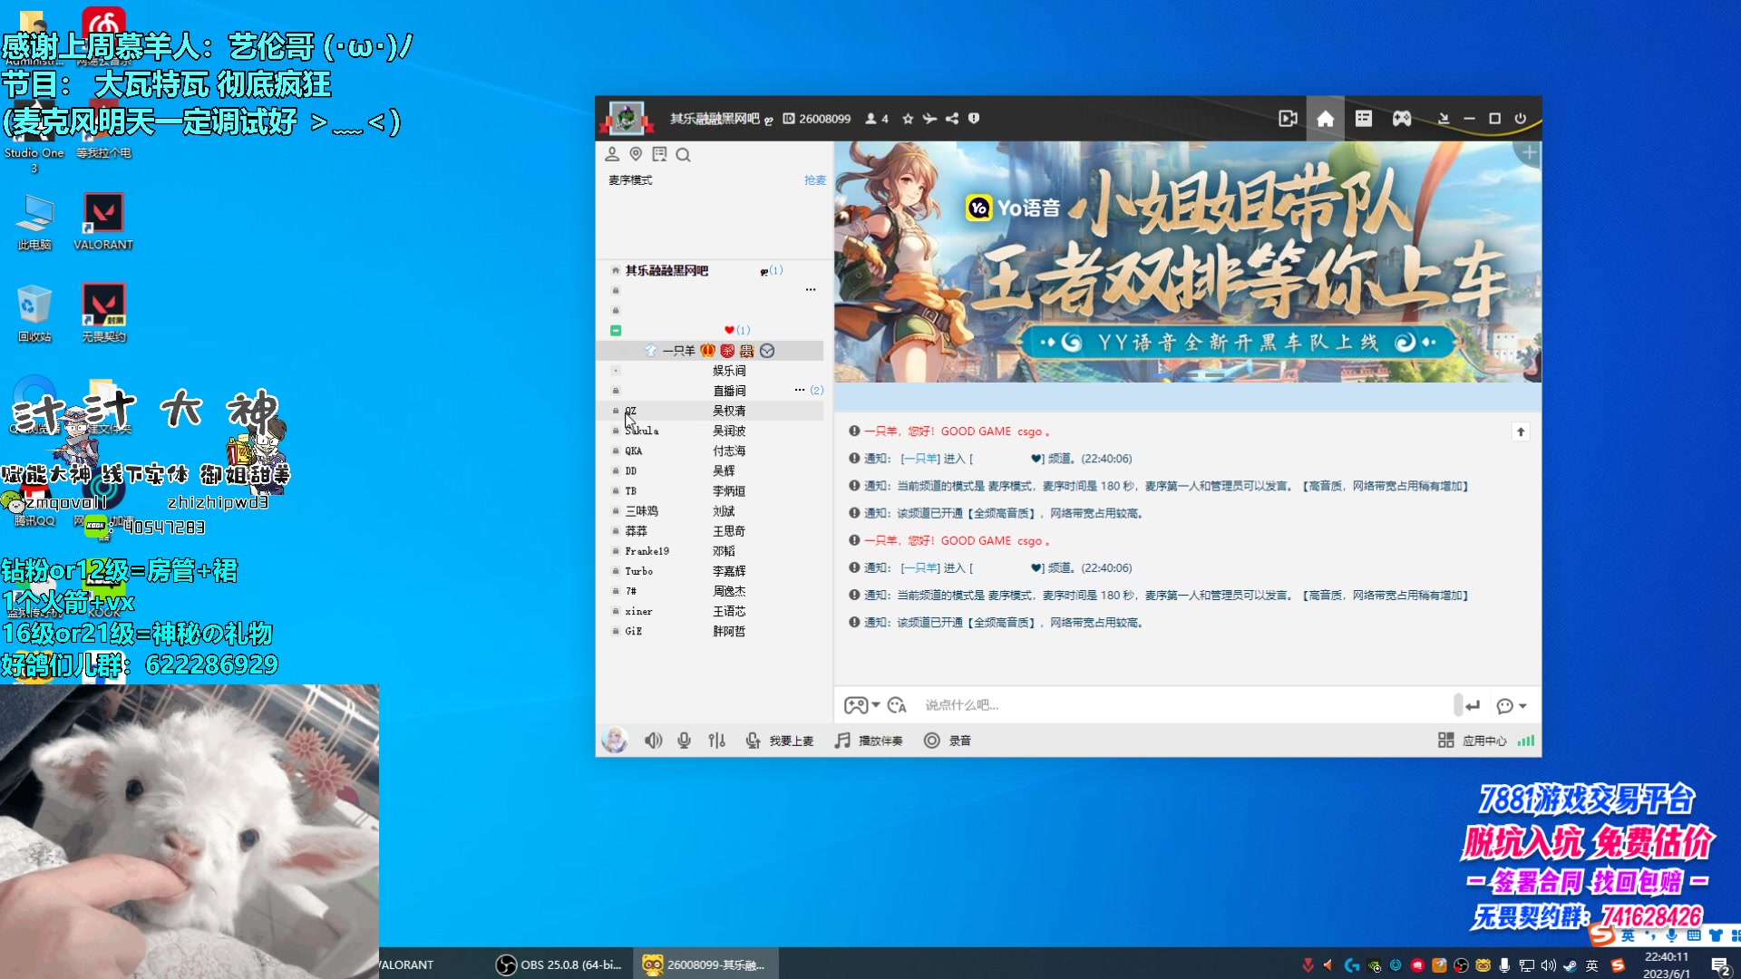Open the game invite gamepad icon in chat bar
Viewport: 1741px width, 979px height.
[855, 705]
